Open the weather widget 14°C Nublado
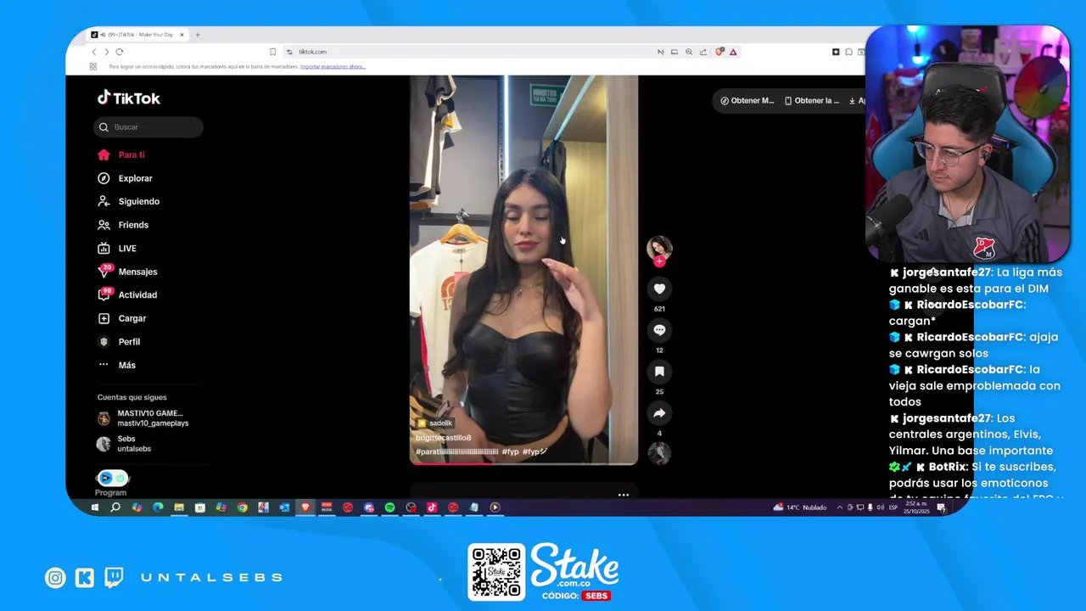This screenshot has height=611, width=1086. pyautogui.click(x=800, y=507)
